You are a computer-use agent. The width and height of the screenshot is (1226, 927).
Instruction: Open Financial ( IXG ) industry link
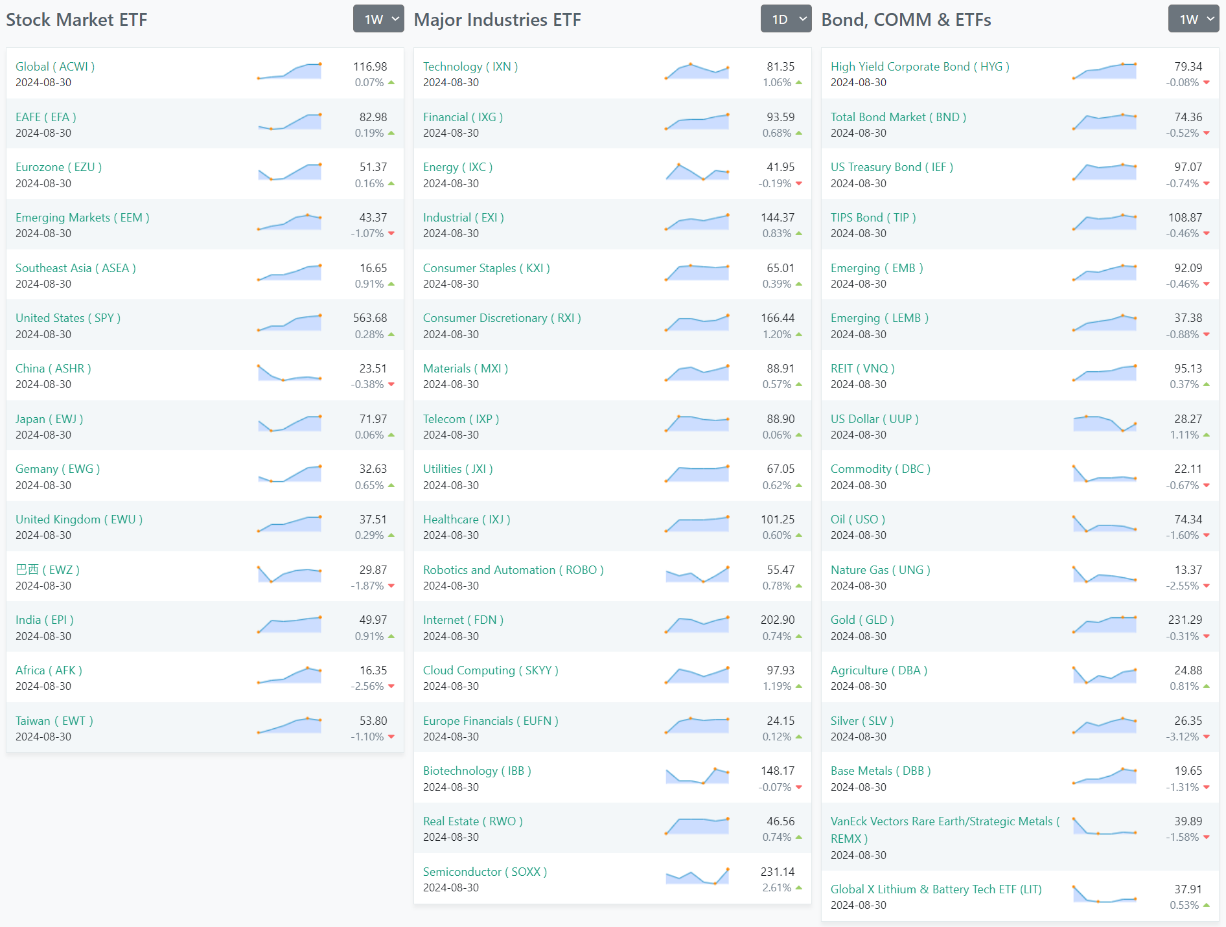coord(463,117)
